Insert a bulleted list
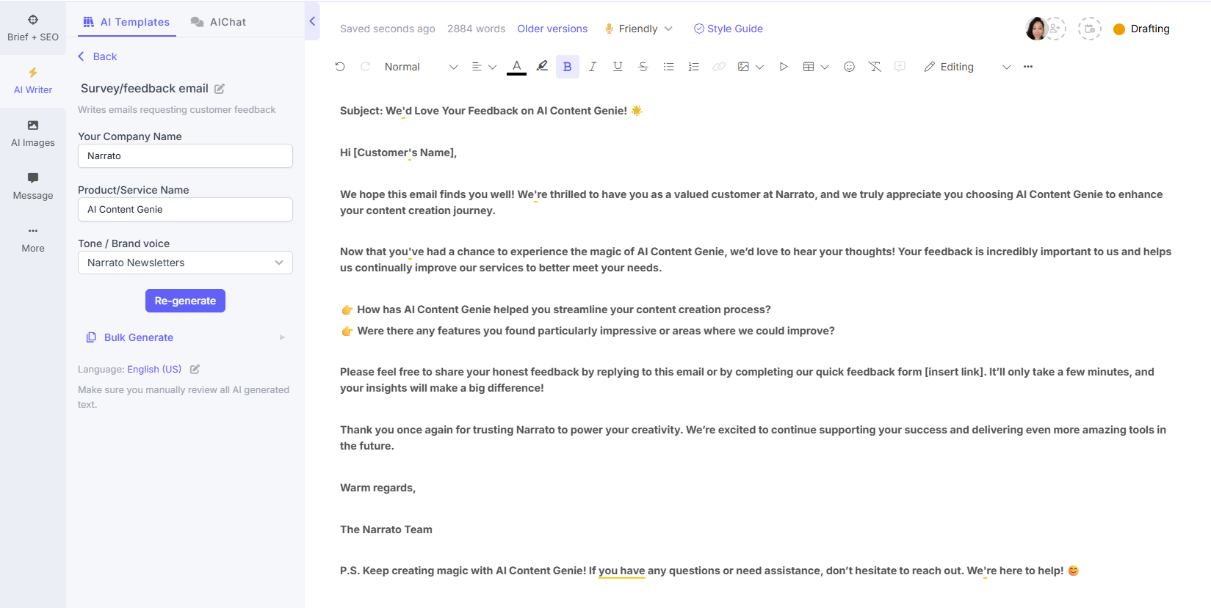1211x608 pixels. 668,67
